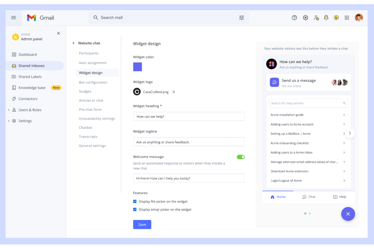Screen dimensions: 374x249
Task: Uncheck Display file picker on the widget
Action: pyautogui.click(x=135, y=201)
